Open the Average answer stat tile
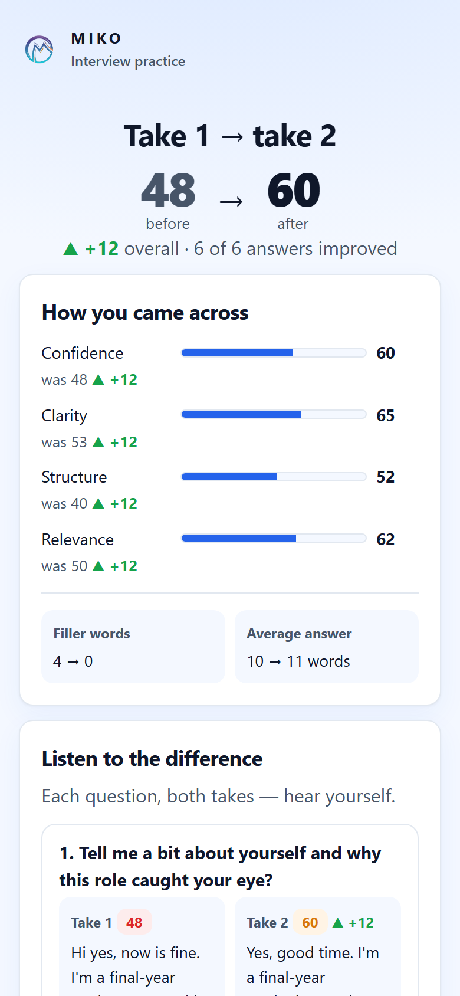Viewport: 460px width, 996px height. coord(327,647)
